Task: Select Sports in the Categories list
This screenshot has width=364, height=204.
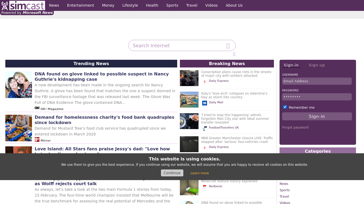Action: pos(285,190)
